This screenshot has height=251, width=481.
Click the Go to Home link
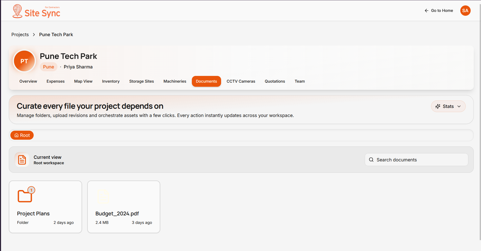pos(439,11)
